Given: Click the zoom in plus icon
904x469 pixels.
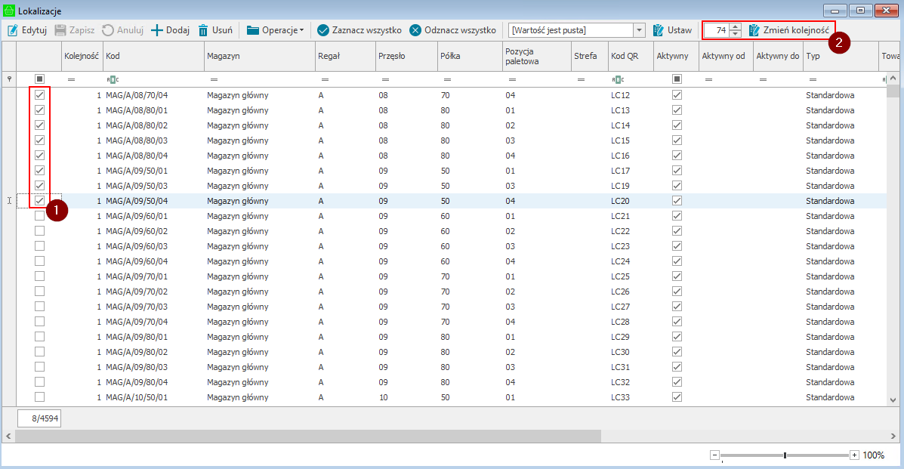Looking at the screenshot, I should point(854,455).
